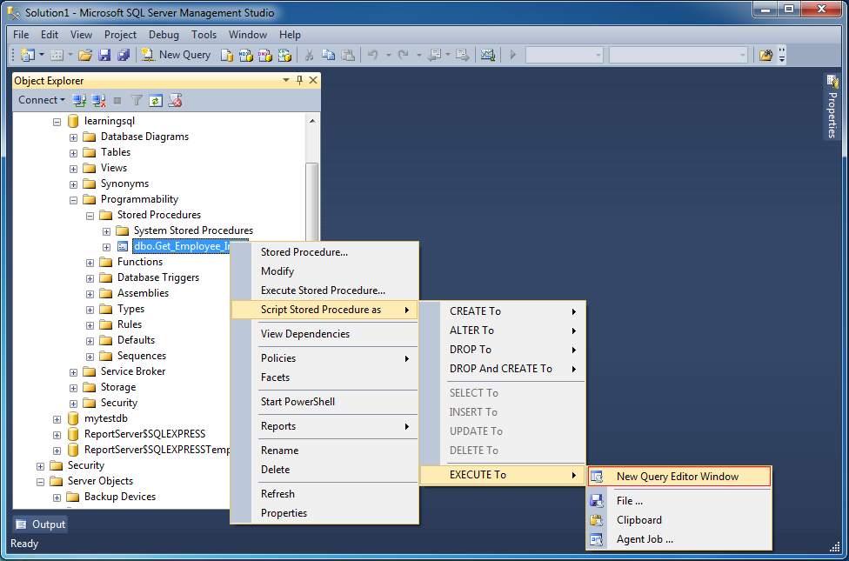Collapse the Programmability folder
Image resolution: width=849 pixels, height=561 pixels.
tap(73, 200)
